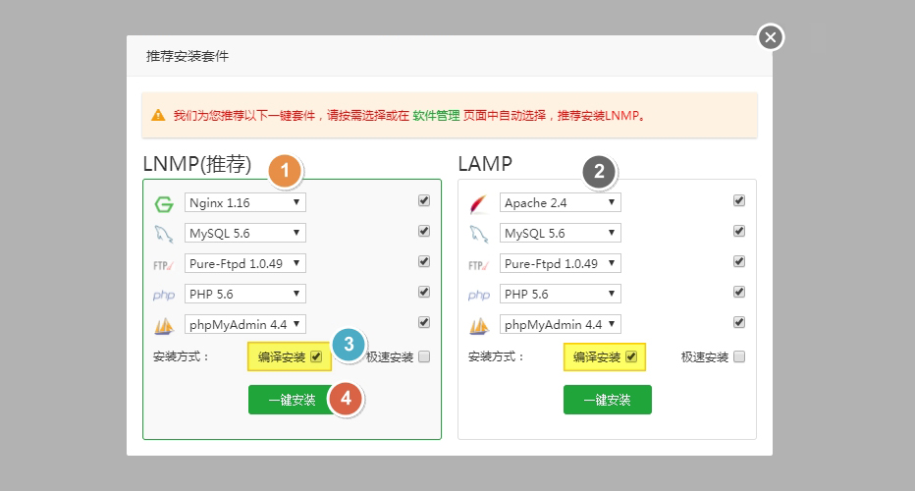The height and width of the screenshot is (491, 915).
Task: Open LNMP MySQL 5.6 version dropdown
Action: pos(245,233)
